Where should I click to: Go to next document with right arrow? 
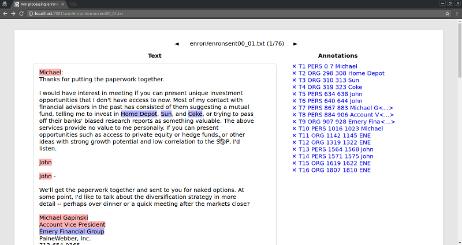295,44
